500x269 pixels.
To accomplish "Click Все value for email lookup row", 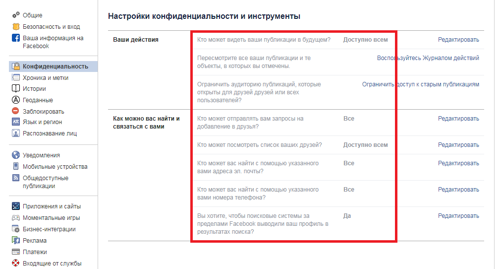I will click(x=349, y=163).
